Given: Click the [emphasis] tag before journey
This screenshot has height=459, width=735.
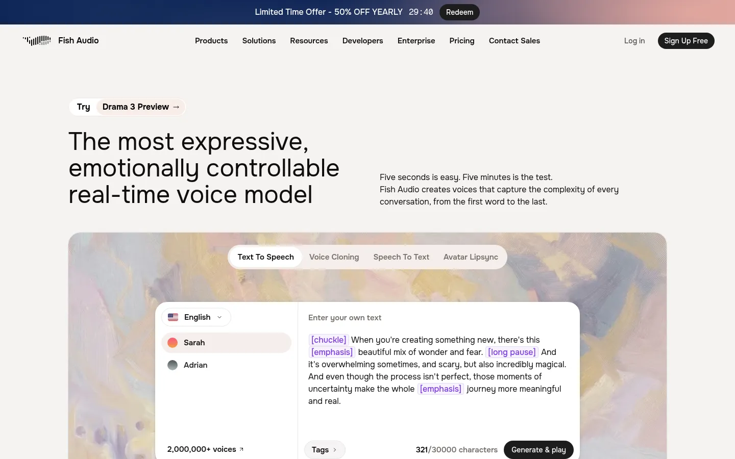Looking at the screenshot, I should (x=440, y=389).
